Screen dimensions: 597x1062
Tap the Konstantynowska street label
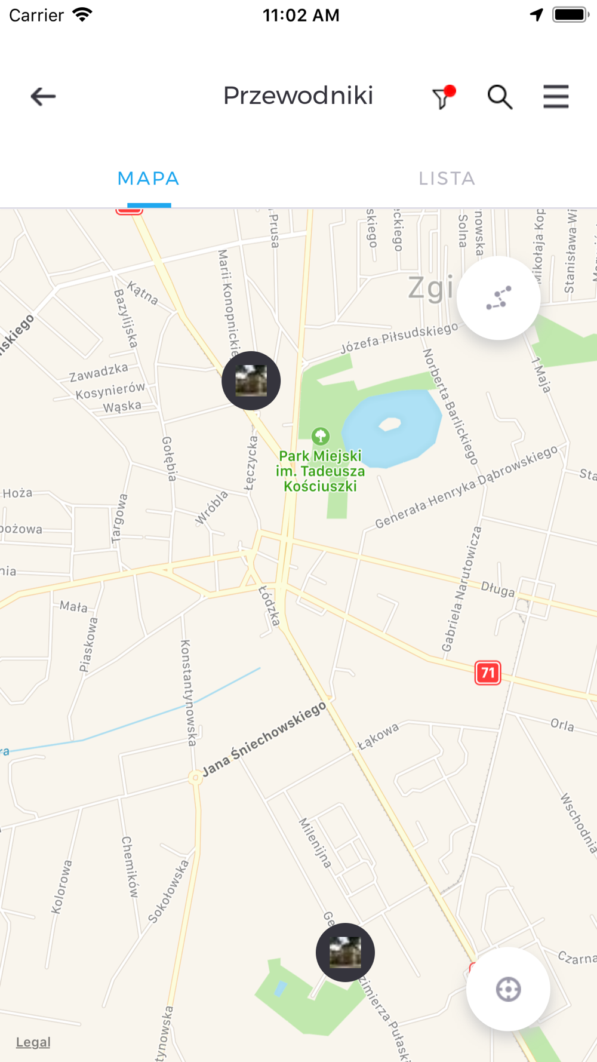(x=188, y=693)
